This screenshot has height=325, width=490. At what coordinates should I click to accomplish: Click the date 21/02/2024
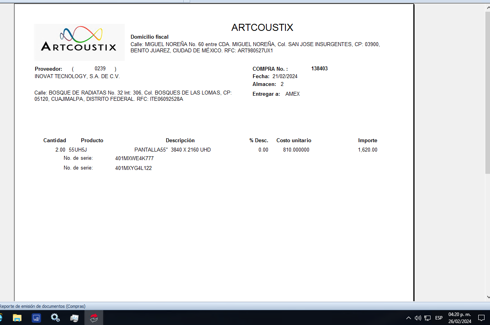pyautogui.click(x=285, y=76)
